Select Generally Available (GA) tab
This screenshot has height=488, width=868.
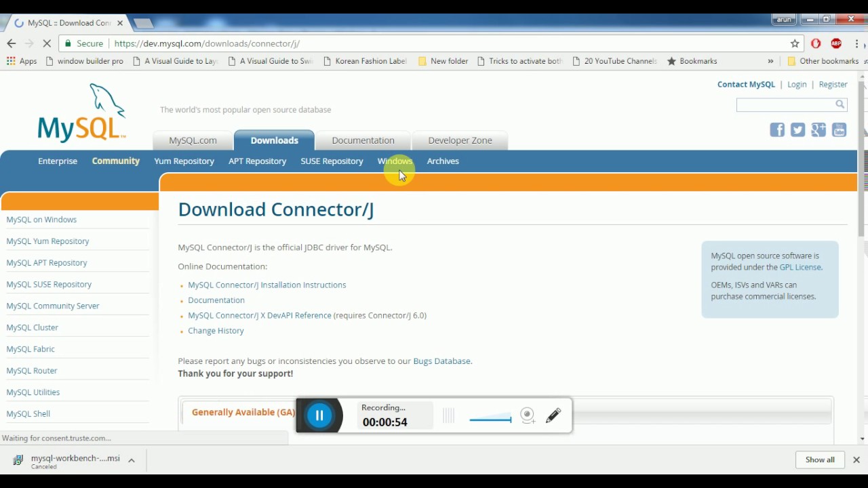pyautogui.click(x=243, y=412)
